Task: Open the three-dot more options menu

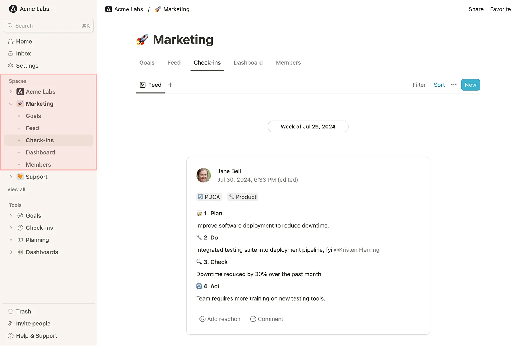Action: click(x=454, y=85)
